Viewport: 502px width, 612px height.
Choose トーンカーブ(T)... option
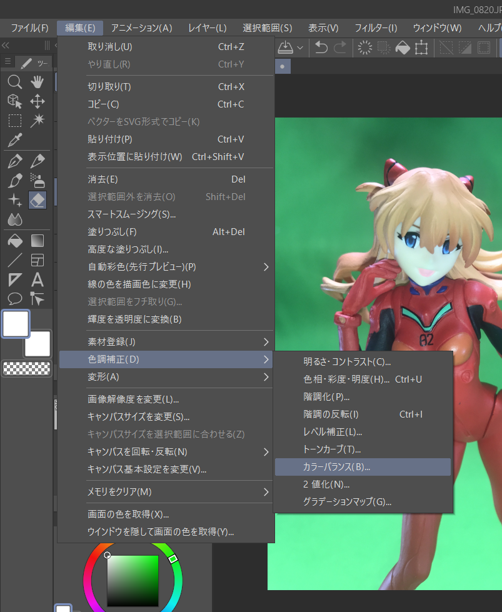click(x=363, y=449)
